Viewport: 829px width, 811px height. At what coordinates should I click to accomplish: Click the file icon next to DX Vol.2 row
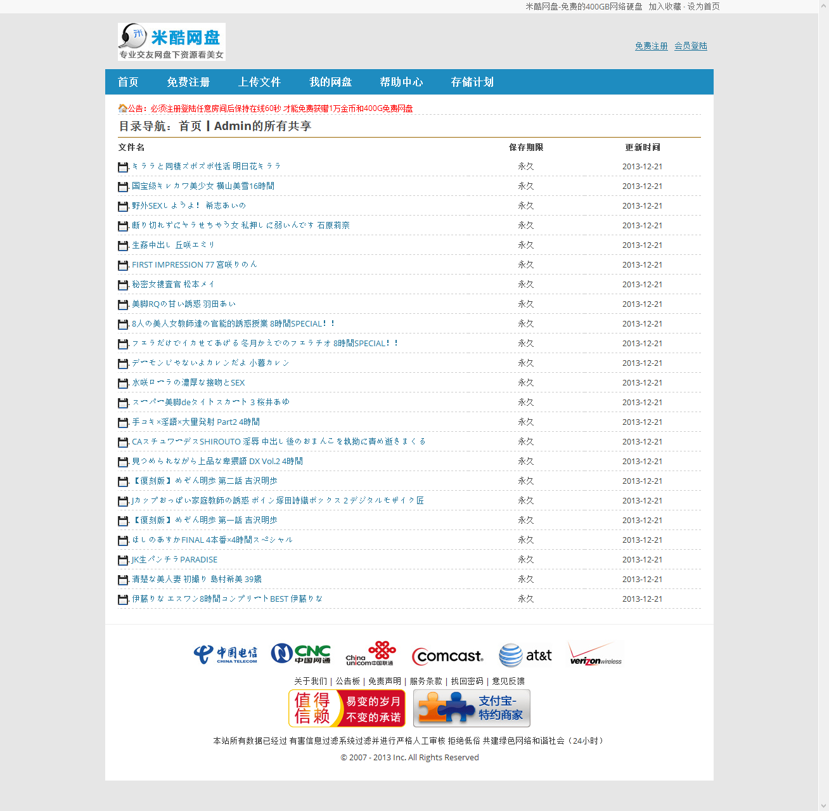(123, 462)
